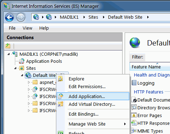Screen dimensions: 170x134
Task: Click Default Web Site in breadcrumb bar
Action: coord(125,17)
